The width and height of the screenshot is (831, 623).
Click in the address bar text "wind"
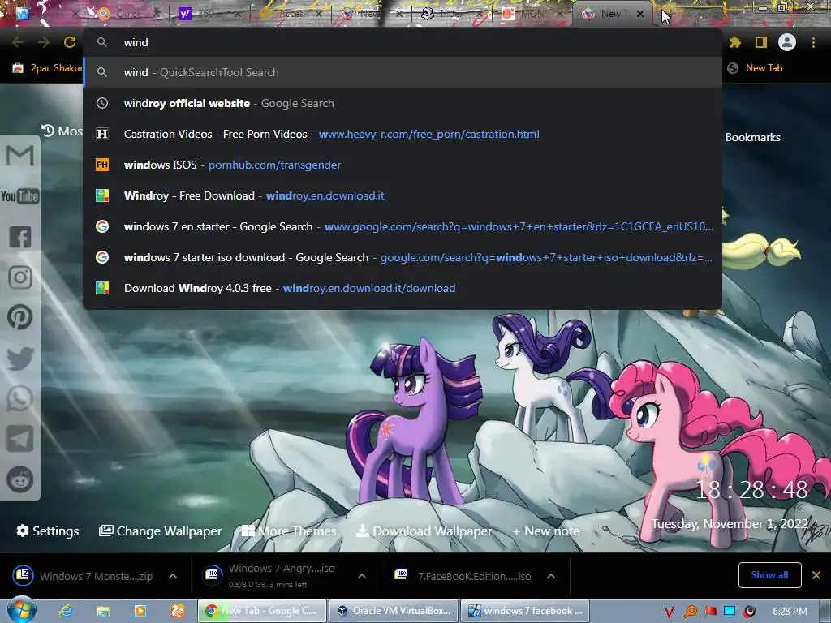point(136,42)
